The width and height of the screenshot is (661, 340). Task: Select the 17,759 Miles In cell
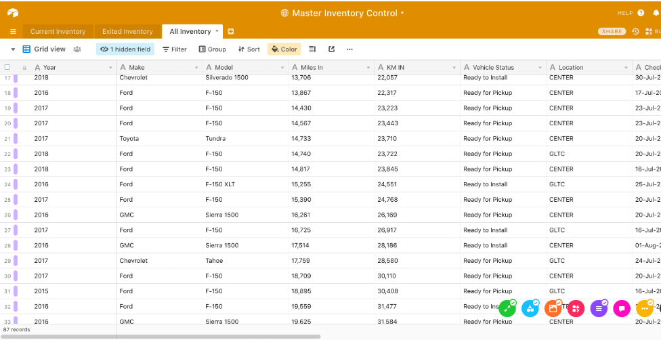click(331, 261)
